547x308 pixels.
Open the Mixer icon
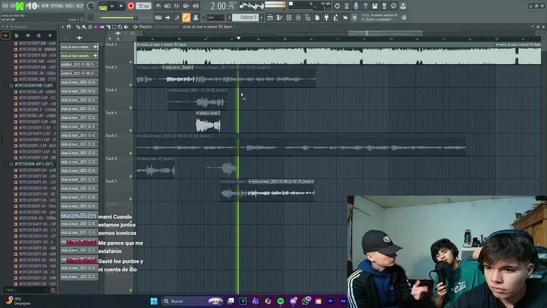click(x=298, y=18)
